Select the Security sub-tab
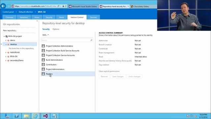 pos(46,29)
